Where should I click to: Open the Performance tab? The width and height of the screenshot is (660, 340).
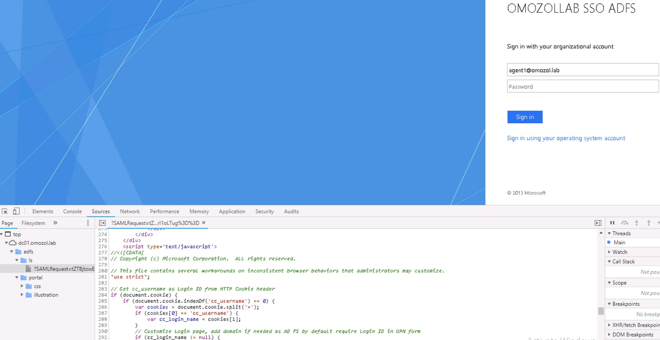tap(164, 211)
